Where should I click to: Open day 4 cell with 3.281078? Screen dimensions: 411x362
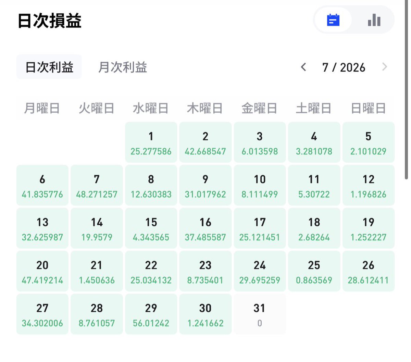coord(314,142)
